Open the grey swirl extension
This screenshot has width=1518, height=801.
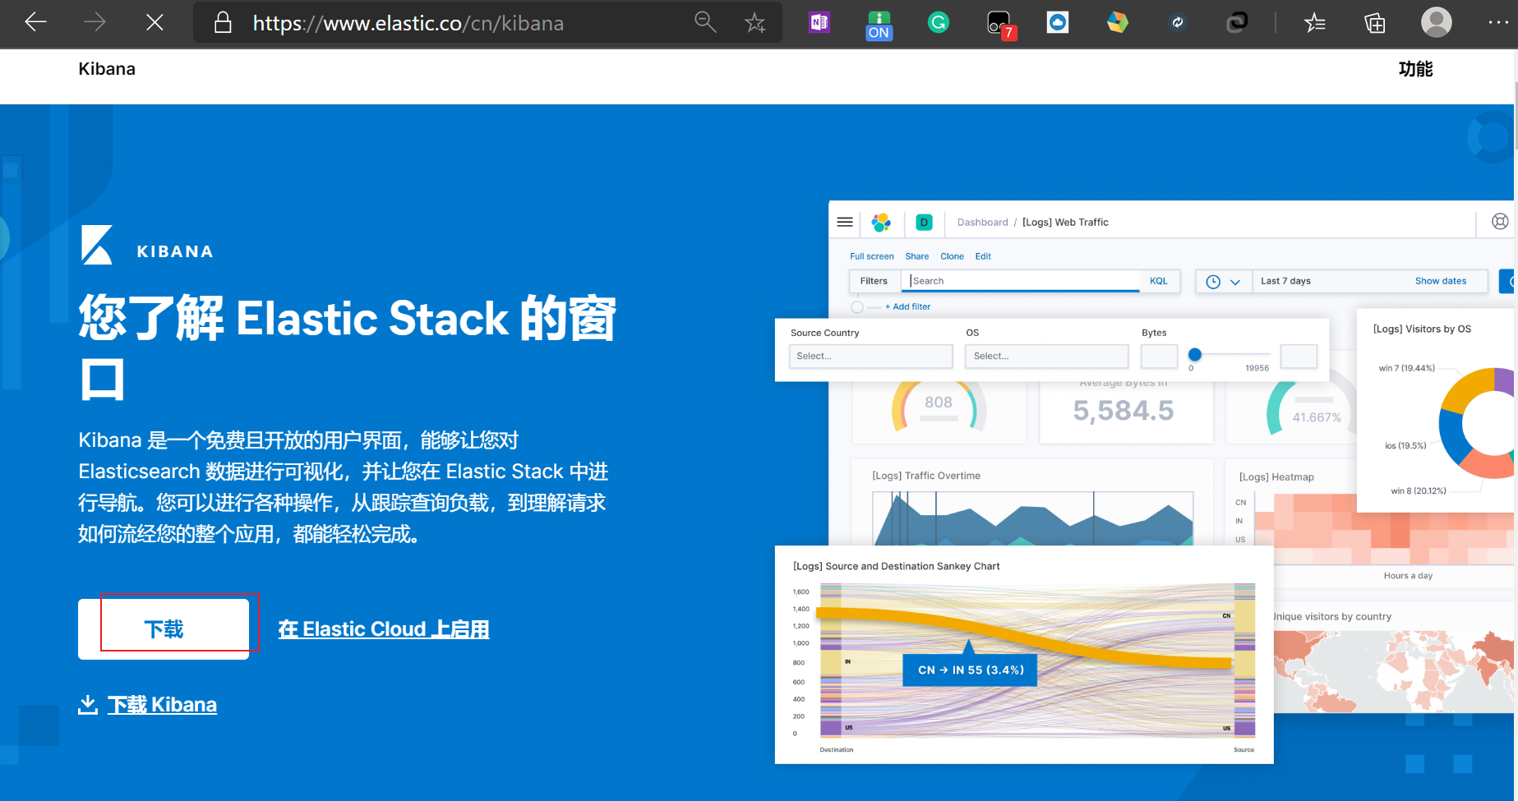tap(1237, 22)
